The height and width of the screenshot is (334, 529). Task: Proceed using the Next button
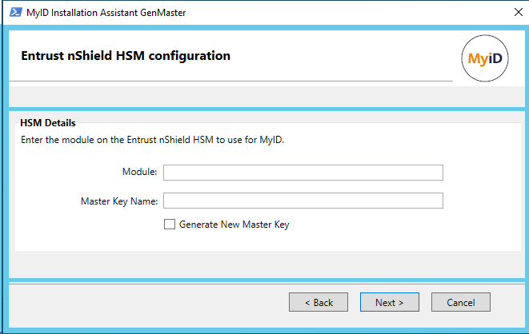(x=389, y=302)
